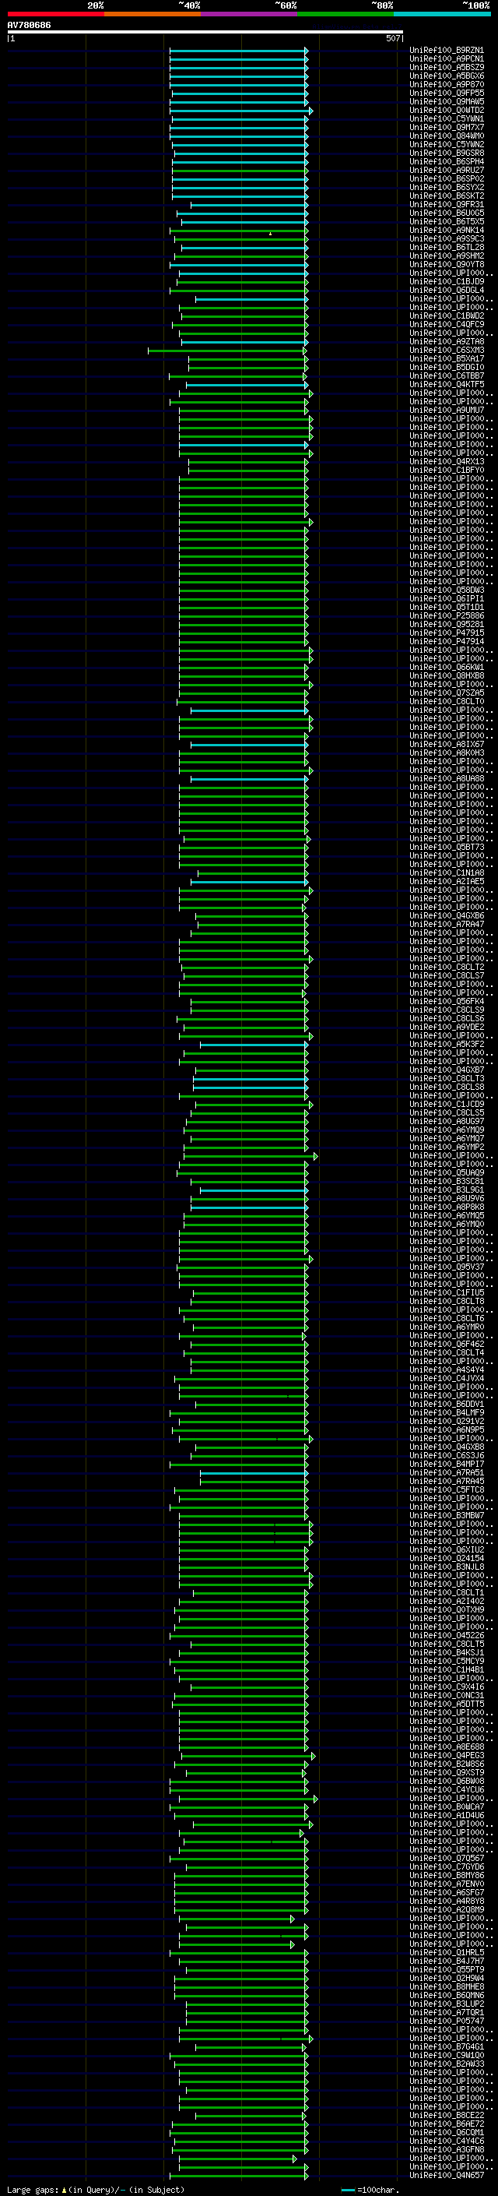Select the UniRef100_Q9MAW5 label
The height and width of the screenshot is (2196, 498).
pos(446,101)
